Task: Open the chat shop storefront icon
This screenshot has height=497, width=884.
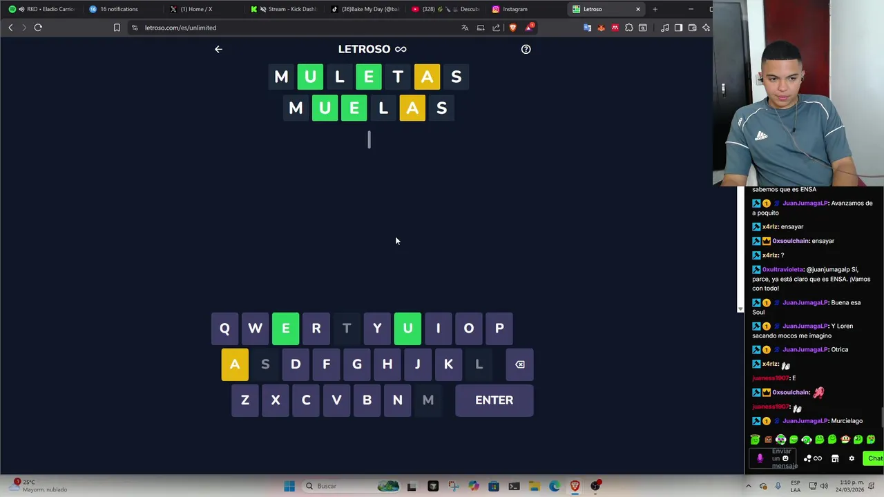Action: (x=835, y=458)
